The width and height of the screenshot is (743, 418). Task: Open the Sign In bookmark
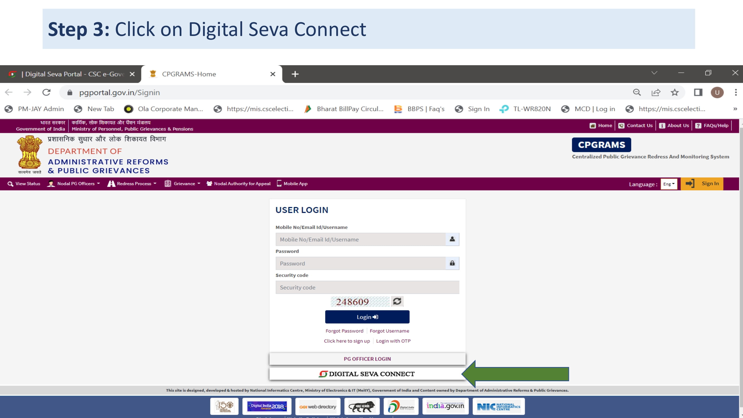(x=472, y=109)
